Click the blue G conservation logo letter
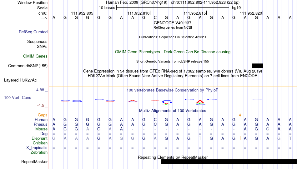The height and width of the screenshot is (169, 297). pyautogui.click(x=167, y=102)
